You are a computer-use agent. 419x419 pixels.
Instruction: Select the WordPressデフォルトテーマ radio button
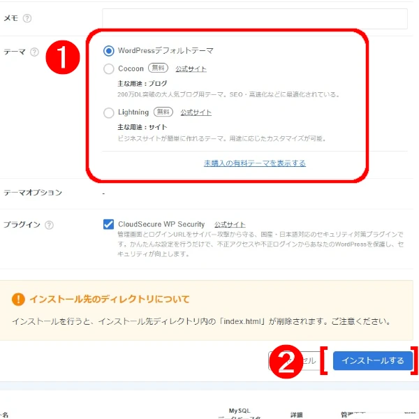click(109, 51)
